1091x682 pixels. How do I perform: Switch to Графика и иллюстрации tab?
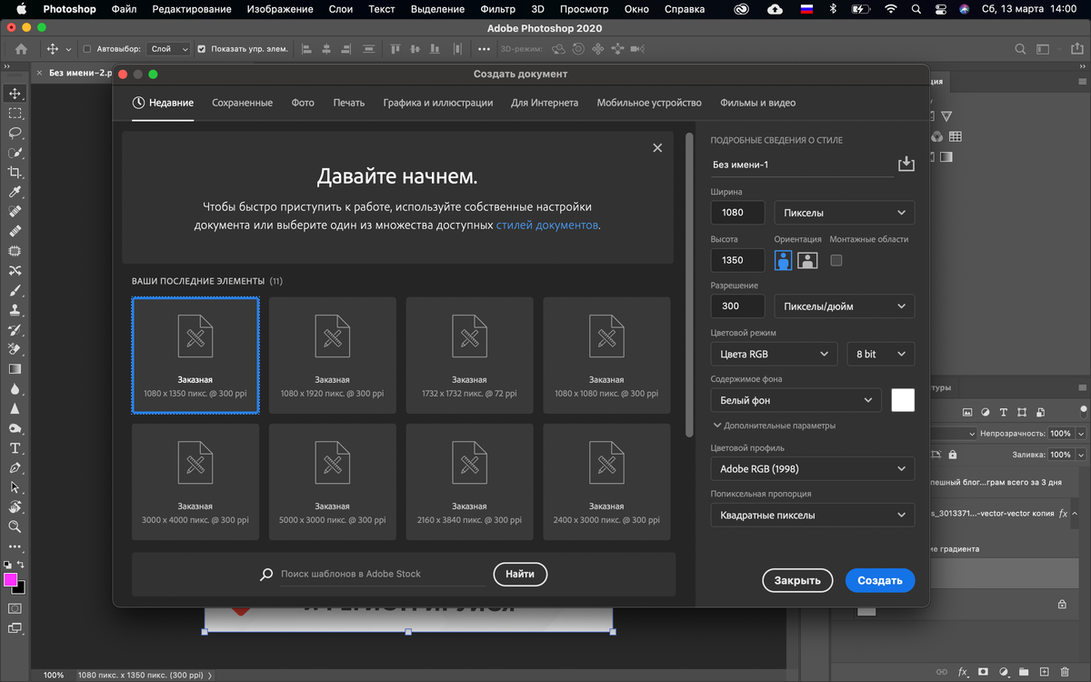coord(438,103)
